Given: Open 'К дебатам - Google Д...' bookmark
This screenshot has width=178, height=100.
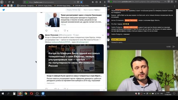Looking at the screenshot, I should (26, 6).
